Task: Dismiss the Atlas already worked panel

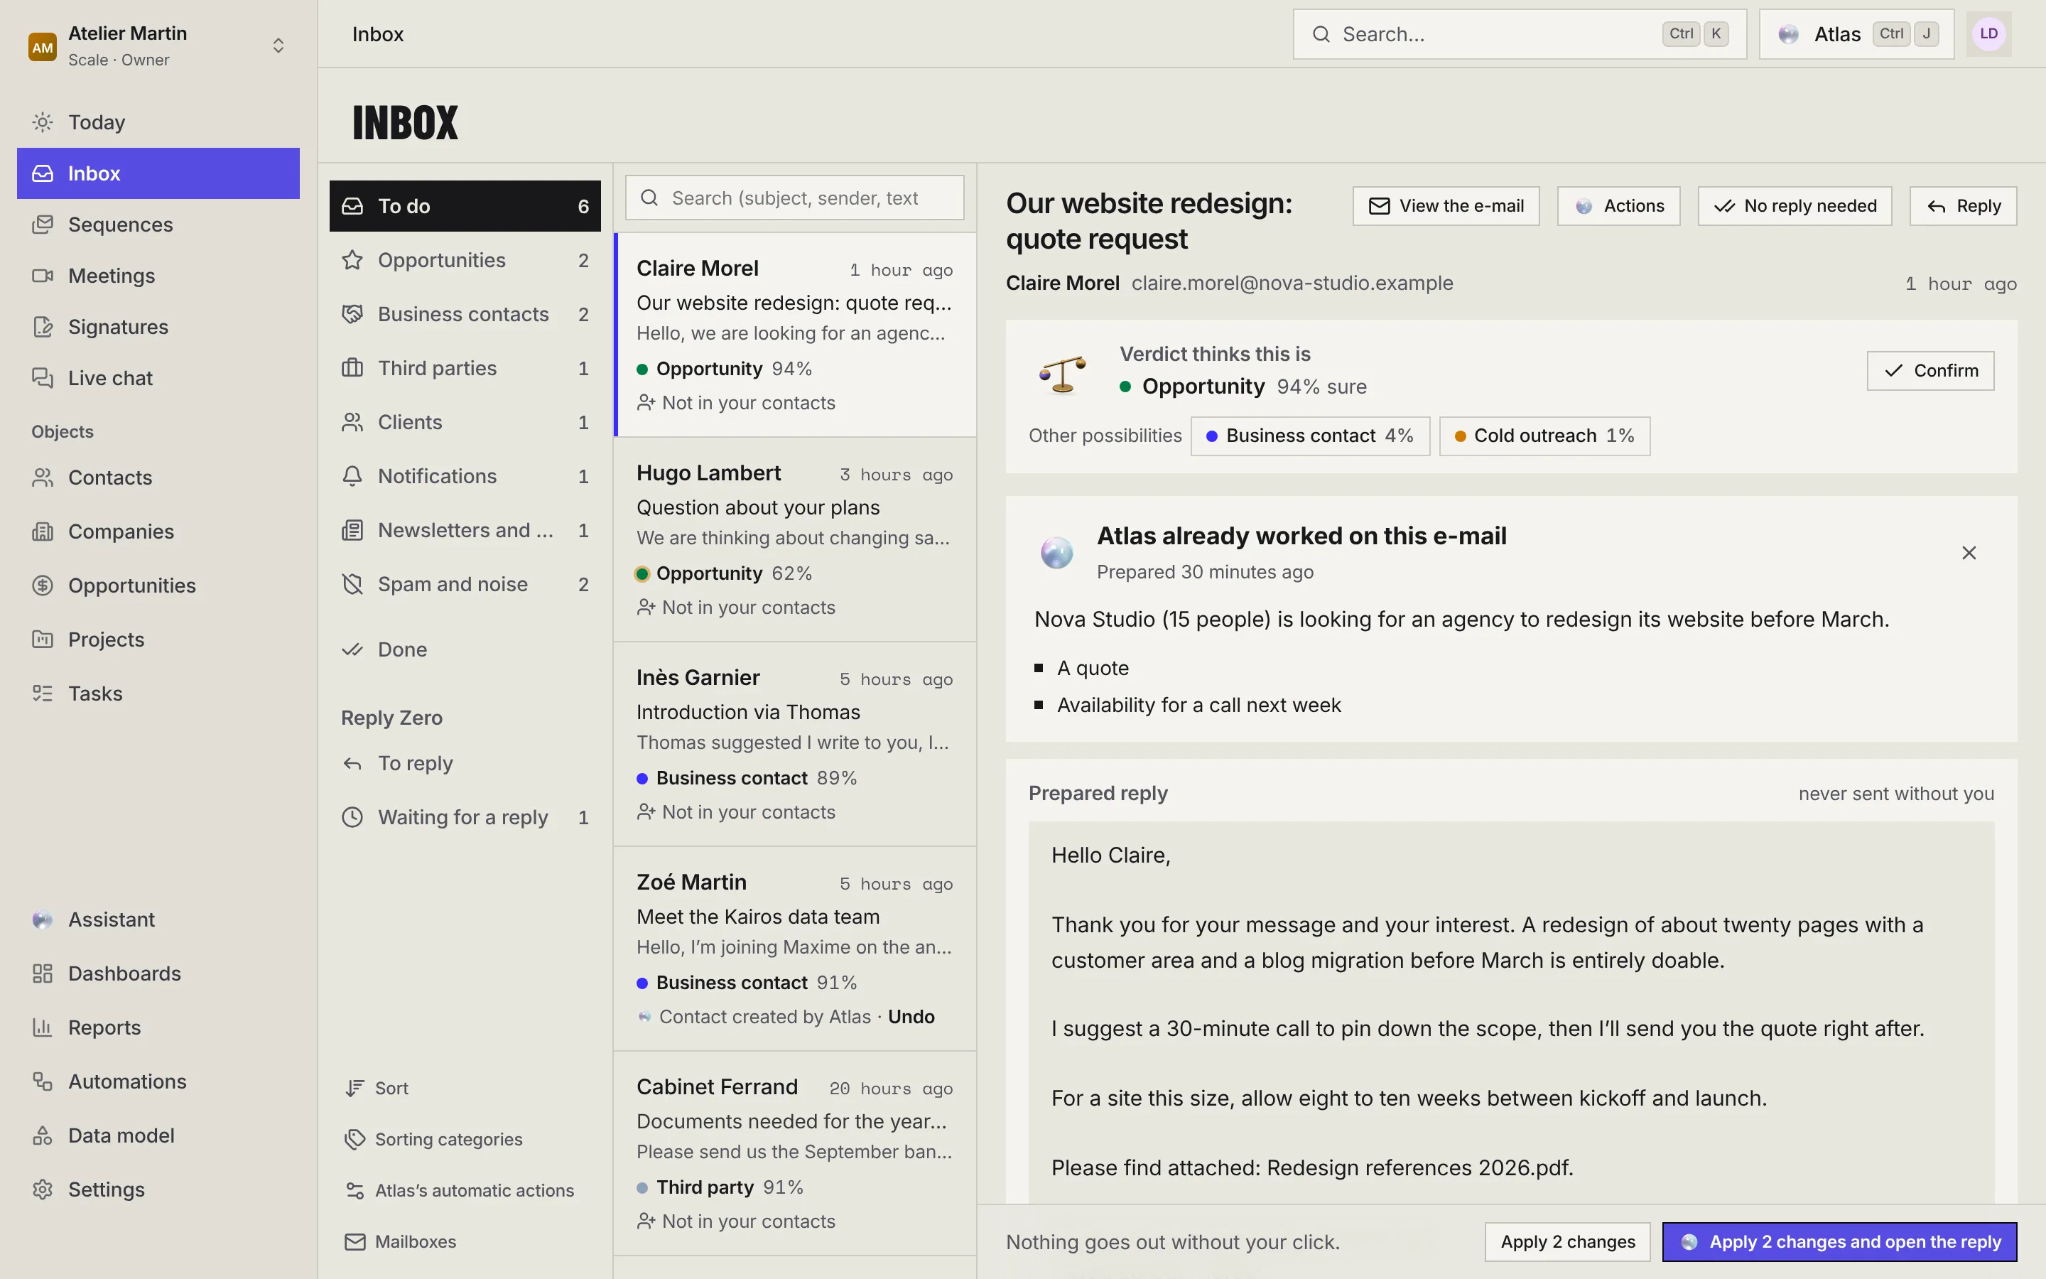Action: (x=1969, y=552)
